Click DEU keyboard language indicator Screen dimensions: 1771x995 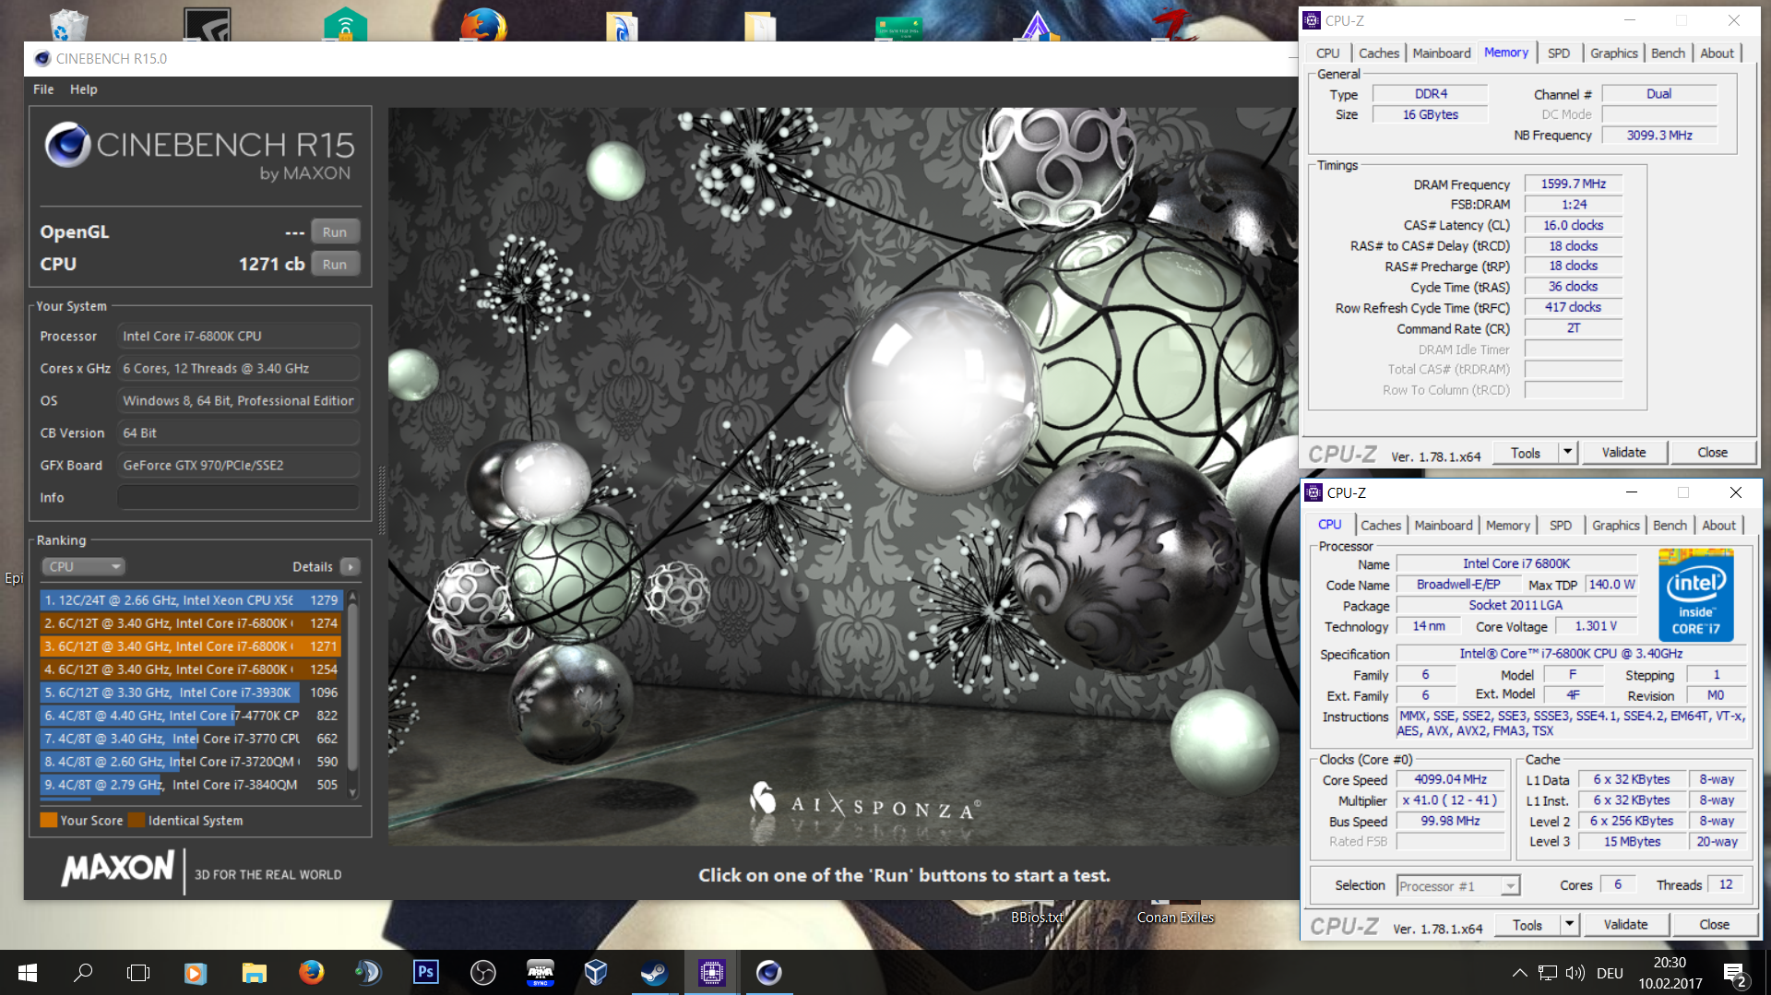(1610, 973)
